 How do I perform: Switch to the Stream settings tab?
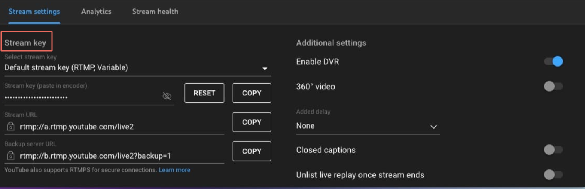coord(34,12)
